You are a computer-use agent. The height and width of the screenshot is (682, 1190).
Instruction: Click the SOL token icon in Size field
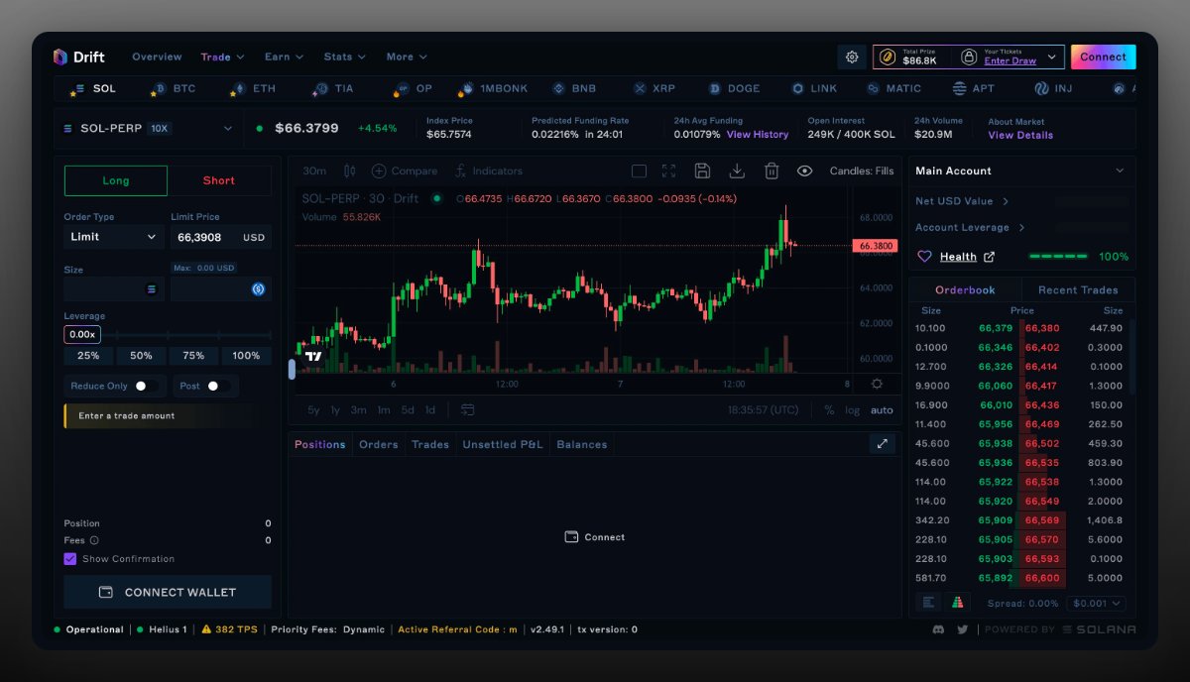152,289
